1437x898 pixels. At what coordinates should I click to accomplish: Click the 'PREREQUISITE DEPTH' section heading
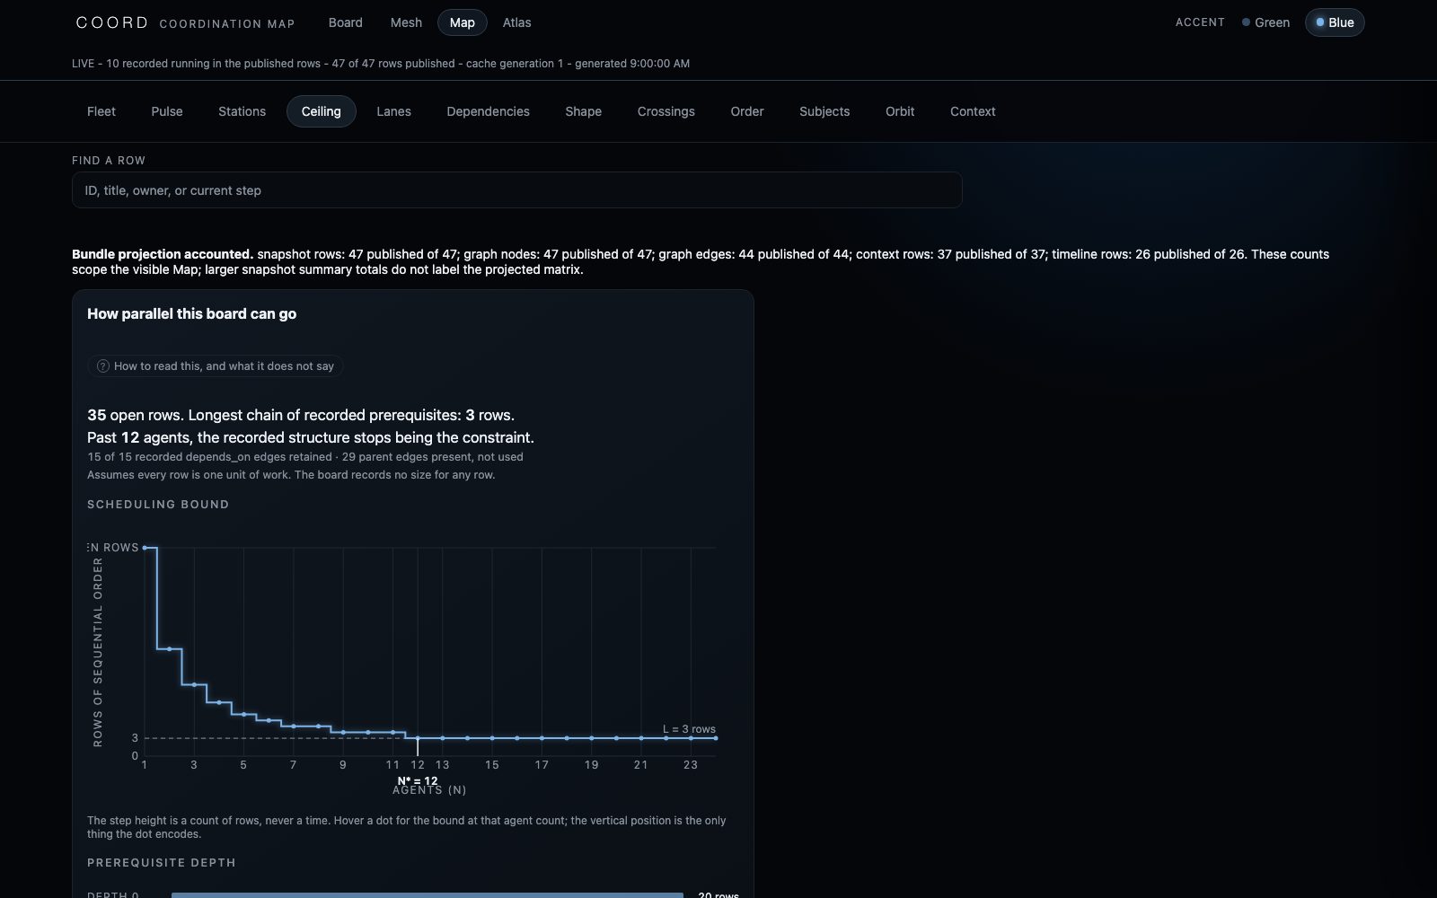click(162, 863)
